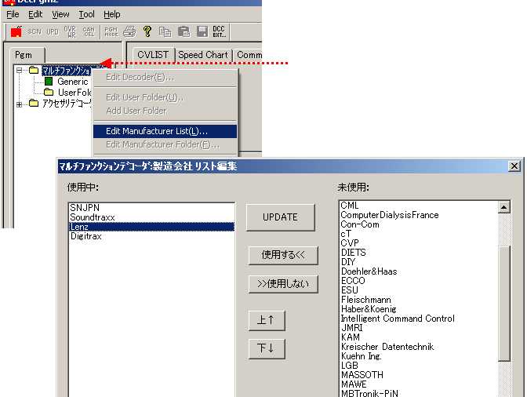
Task: Click the printer icon in toolbar
Action: (129, 31)
